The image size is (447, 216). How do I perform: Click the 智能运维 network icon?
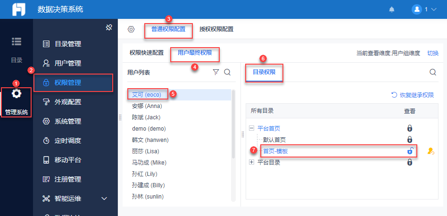[46, 199]
